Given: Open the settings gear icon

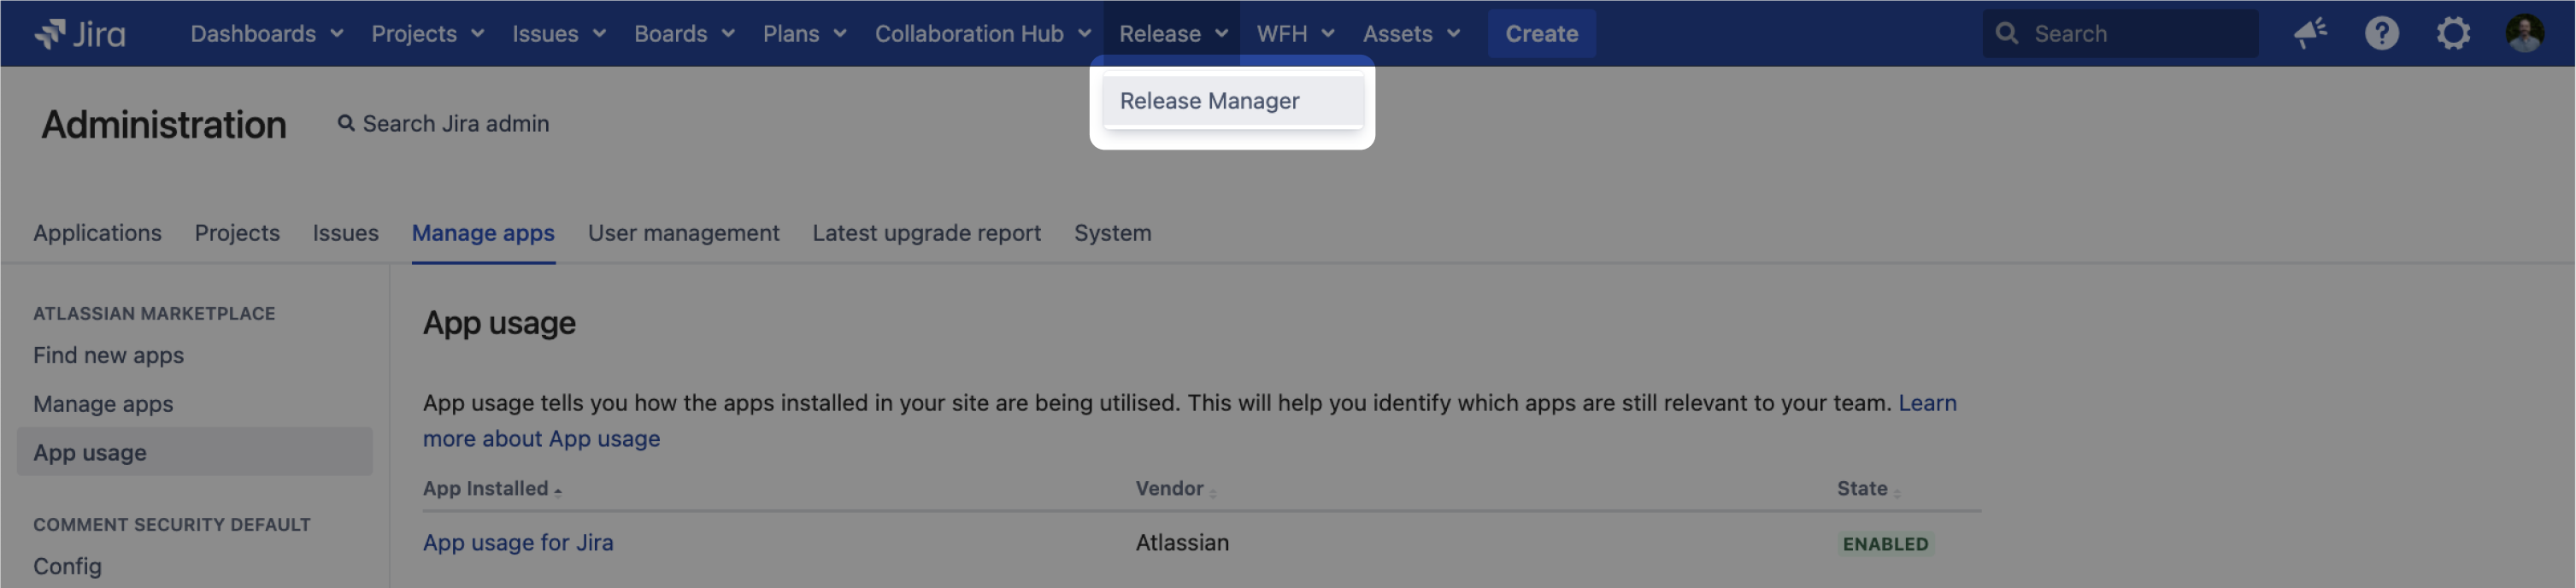Looking at the screenshot, I should (2452, 34).
